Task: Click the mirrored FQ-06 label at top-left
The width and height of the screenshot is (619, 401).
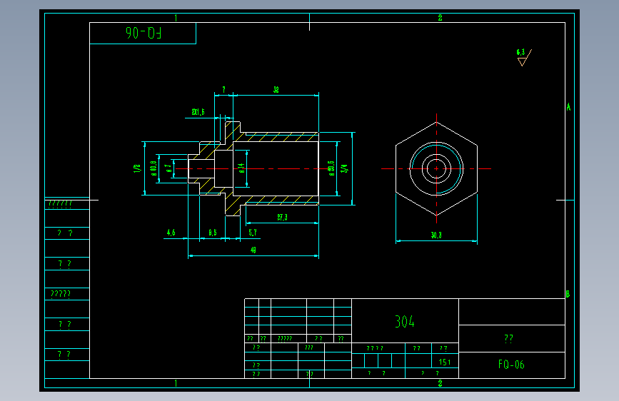Action: pos(144,33)
